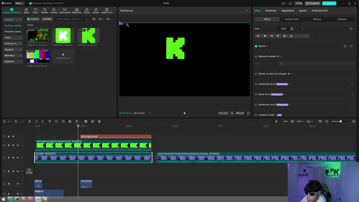
Task: Click the Importar media button
Action: click(x=33, y=19)
